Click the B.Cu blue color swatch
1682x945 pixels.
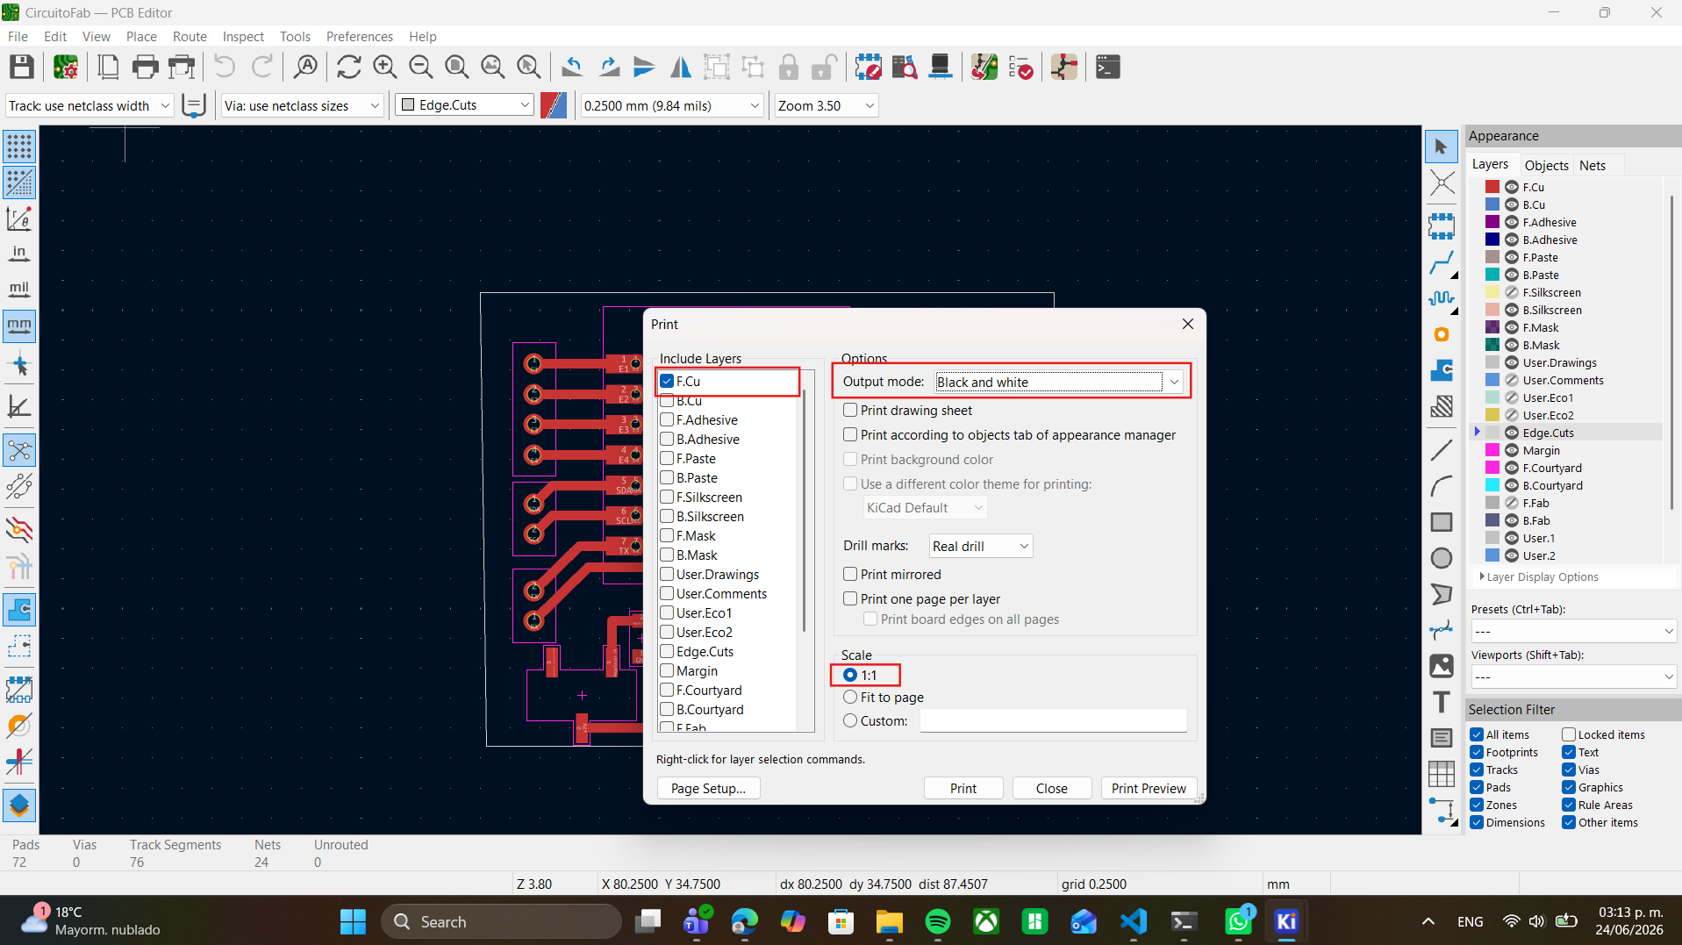1492,204
